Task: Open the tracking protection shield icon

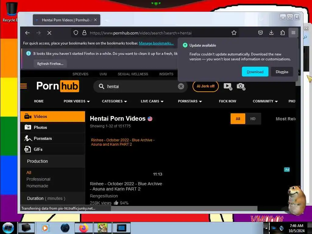Action: click(76, 33)
